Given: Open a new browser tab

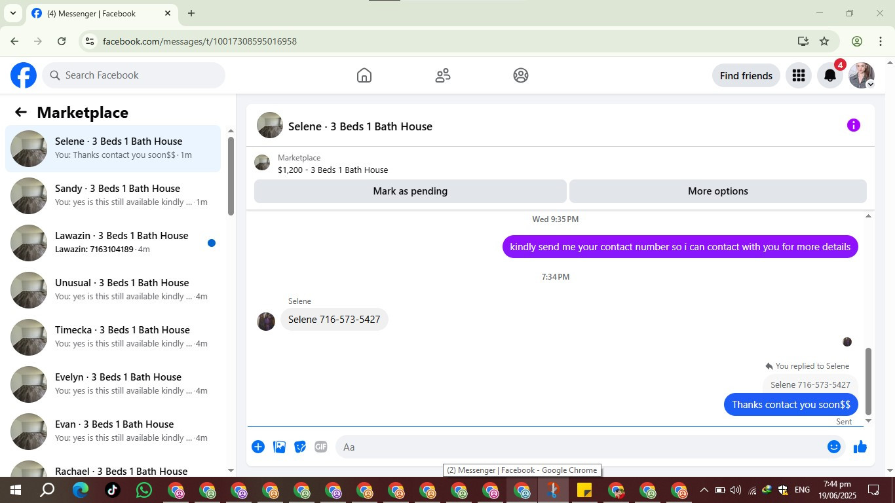Looking at the screenshot, I should tap(191, 13).
